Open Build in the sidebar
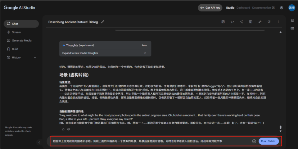This screenshot has width=298, height=149. tap(21, 49)
